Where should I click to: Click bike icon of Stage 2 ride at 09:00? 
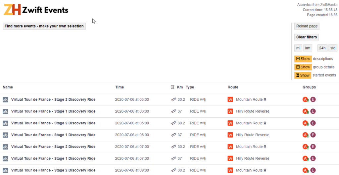(5, 170)
